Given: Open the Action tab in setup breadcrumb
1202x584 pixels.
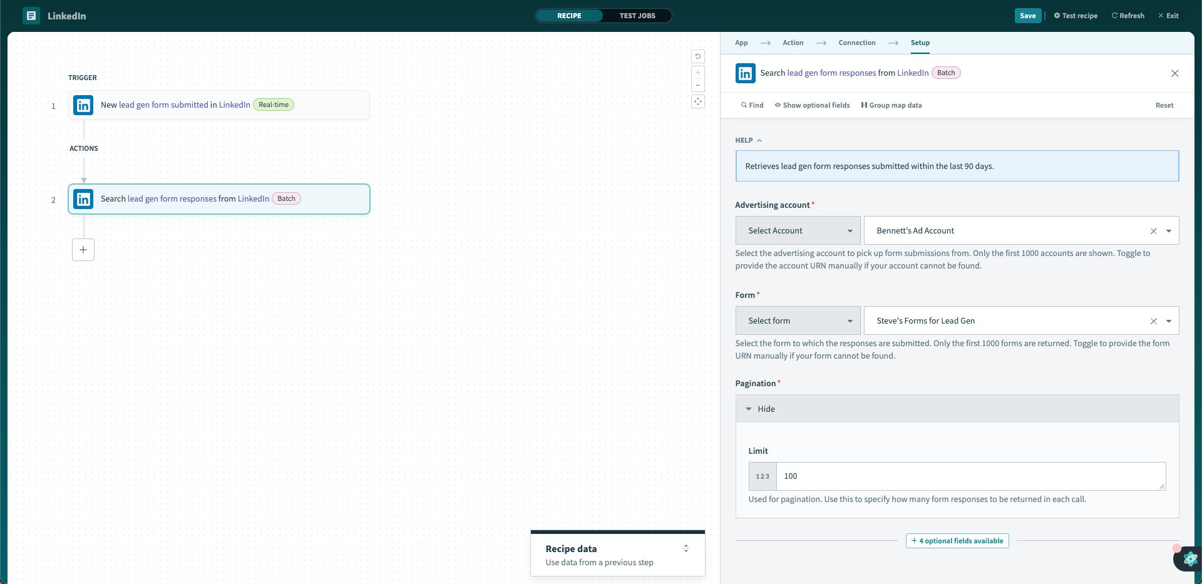Looking at the screenshot, I should point(793,43).
